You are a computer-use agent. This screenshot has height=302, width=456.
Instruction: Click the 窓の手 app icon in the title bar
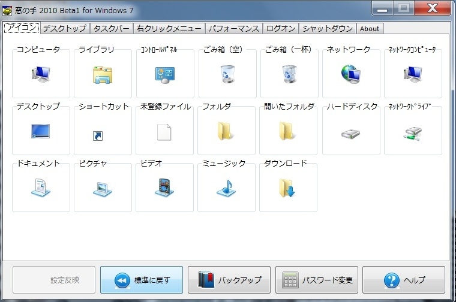coord(7,11)
